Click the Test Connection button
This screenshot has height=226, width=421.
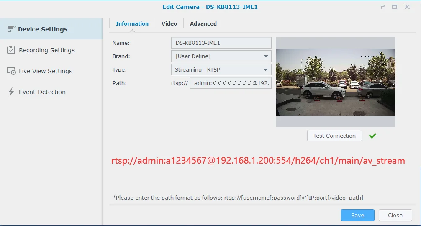pos(334,136)
